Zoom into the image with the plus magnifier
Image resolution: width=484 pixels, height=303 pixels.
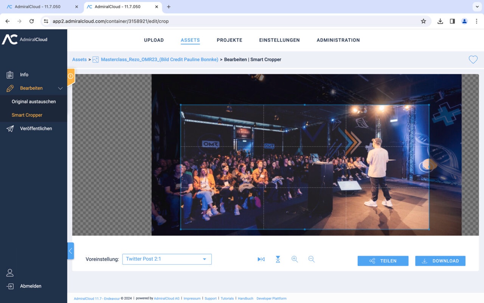click(295, 259)
